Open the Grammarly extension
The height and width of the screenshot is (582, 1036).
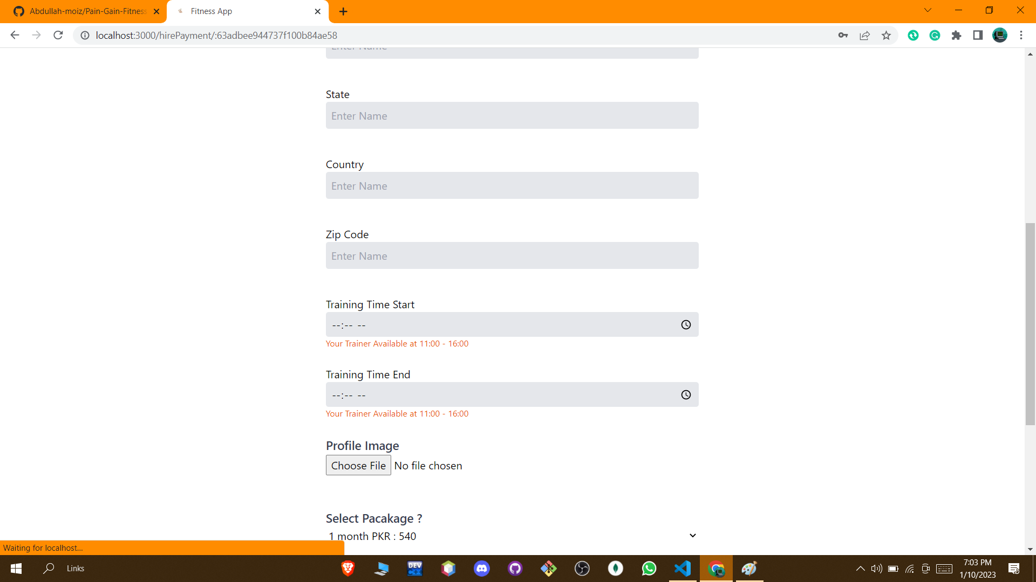tap(935, 36)
